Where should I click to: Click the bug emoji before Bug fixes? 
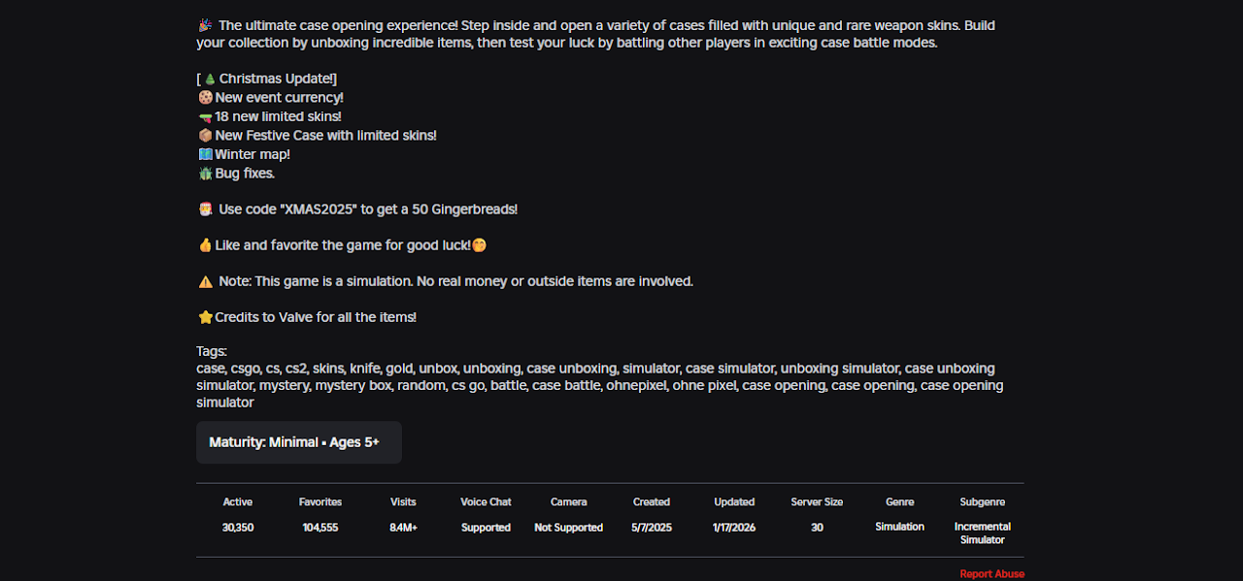(x=205, y=174)
